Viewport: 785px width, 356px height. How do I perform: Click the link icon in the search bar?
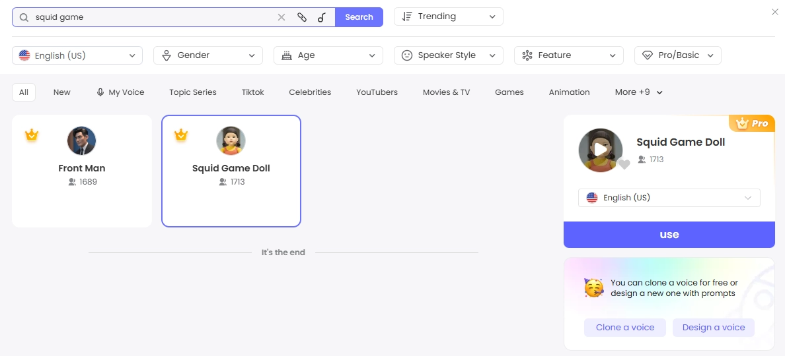[302, 17]
